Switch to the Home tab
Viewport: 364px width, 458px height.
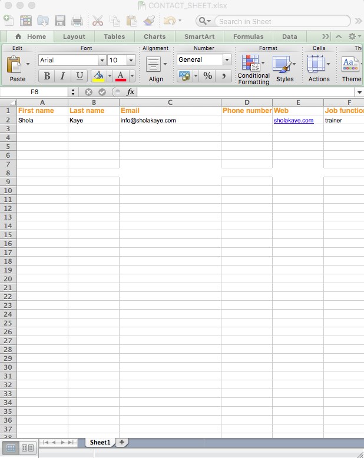coord(31,36)
